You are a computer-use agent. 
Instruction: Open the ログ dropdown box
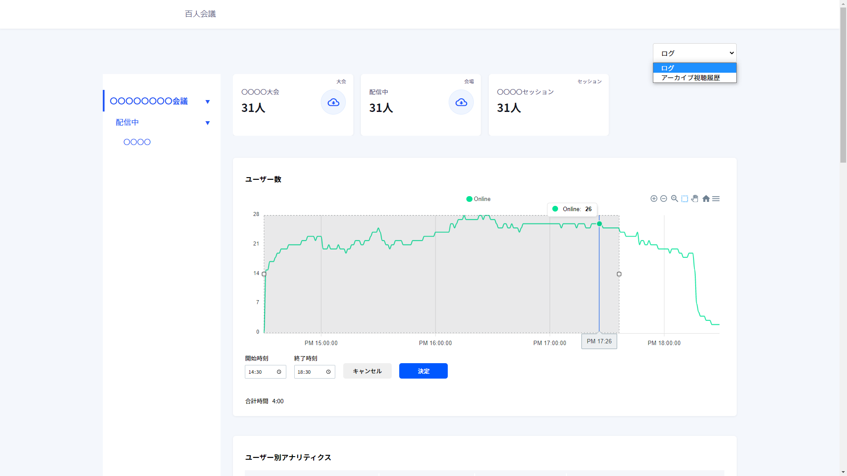(x=694, y=53)
